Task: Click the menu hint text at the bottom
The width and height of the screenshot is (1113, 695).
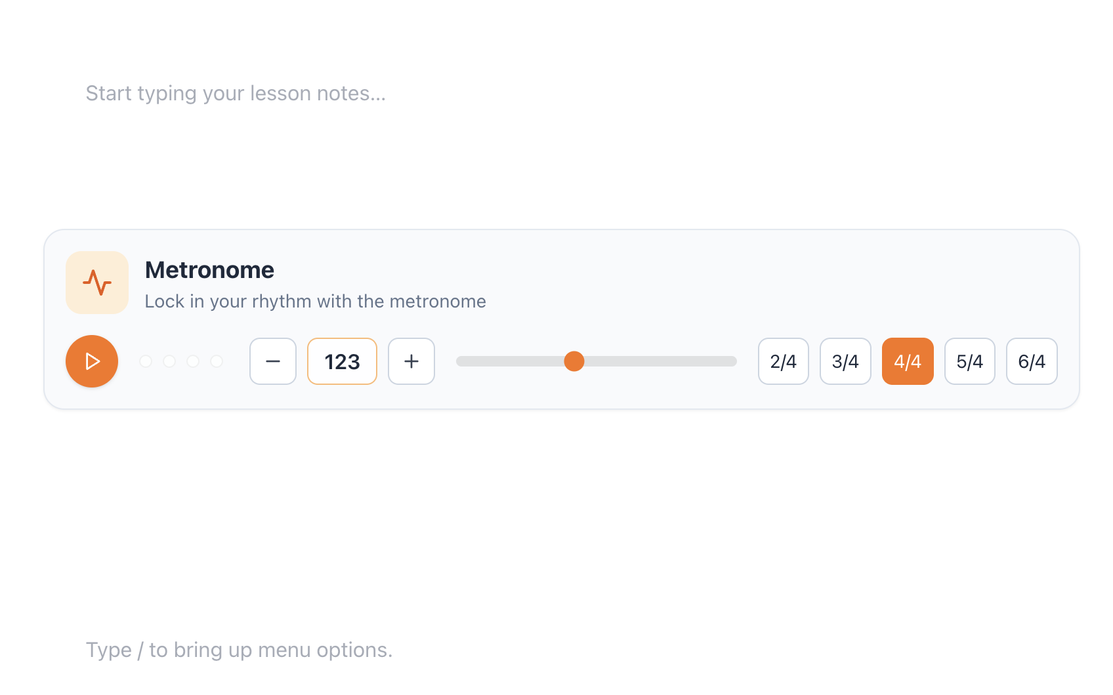Action: 238,650
